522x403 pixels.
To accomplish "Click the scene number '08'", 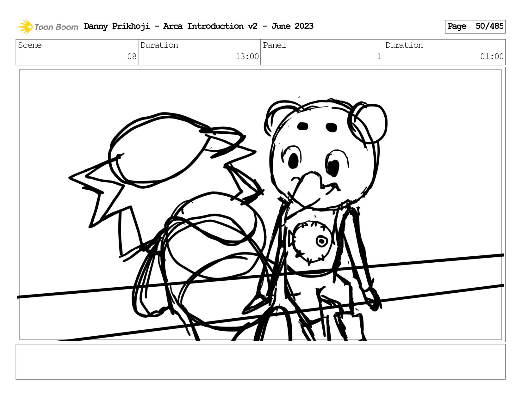I will pos(132,57).
